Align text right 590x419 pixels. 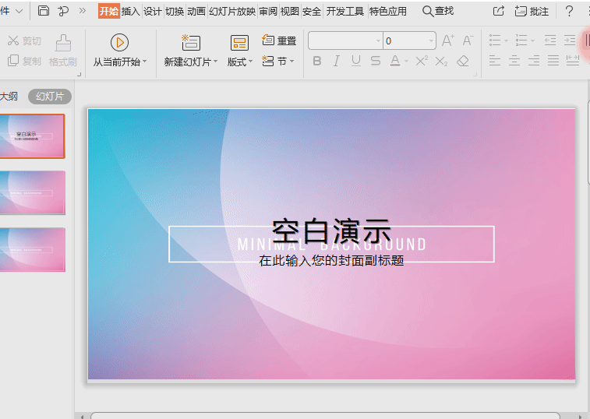pos(534,60)
